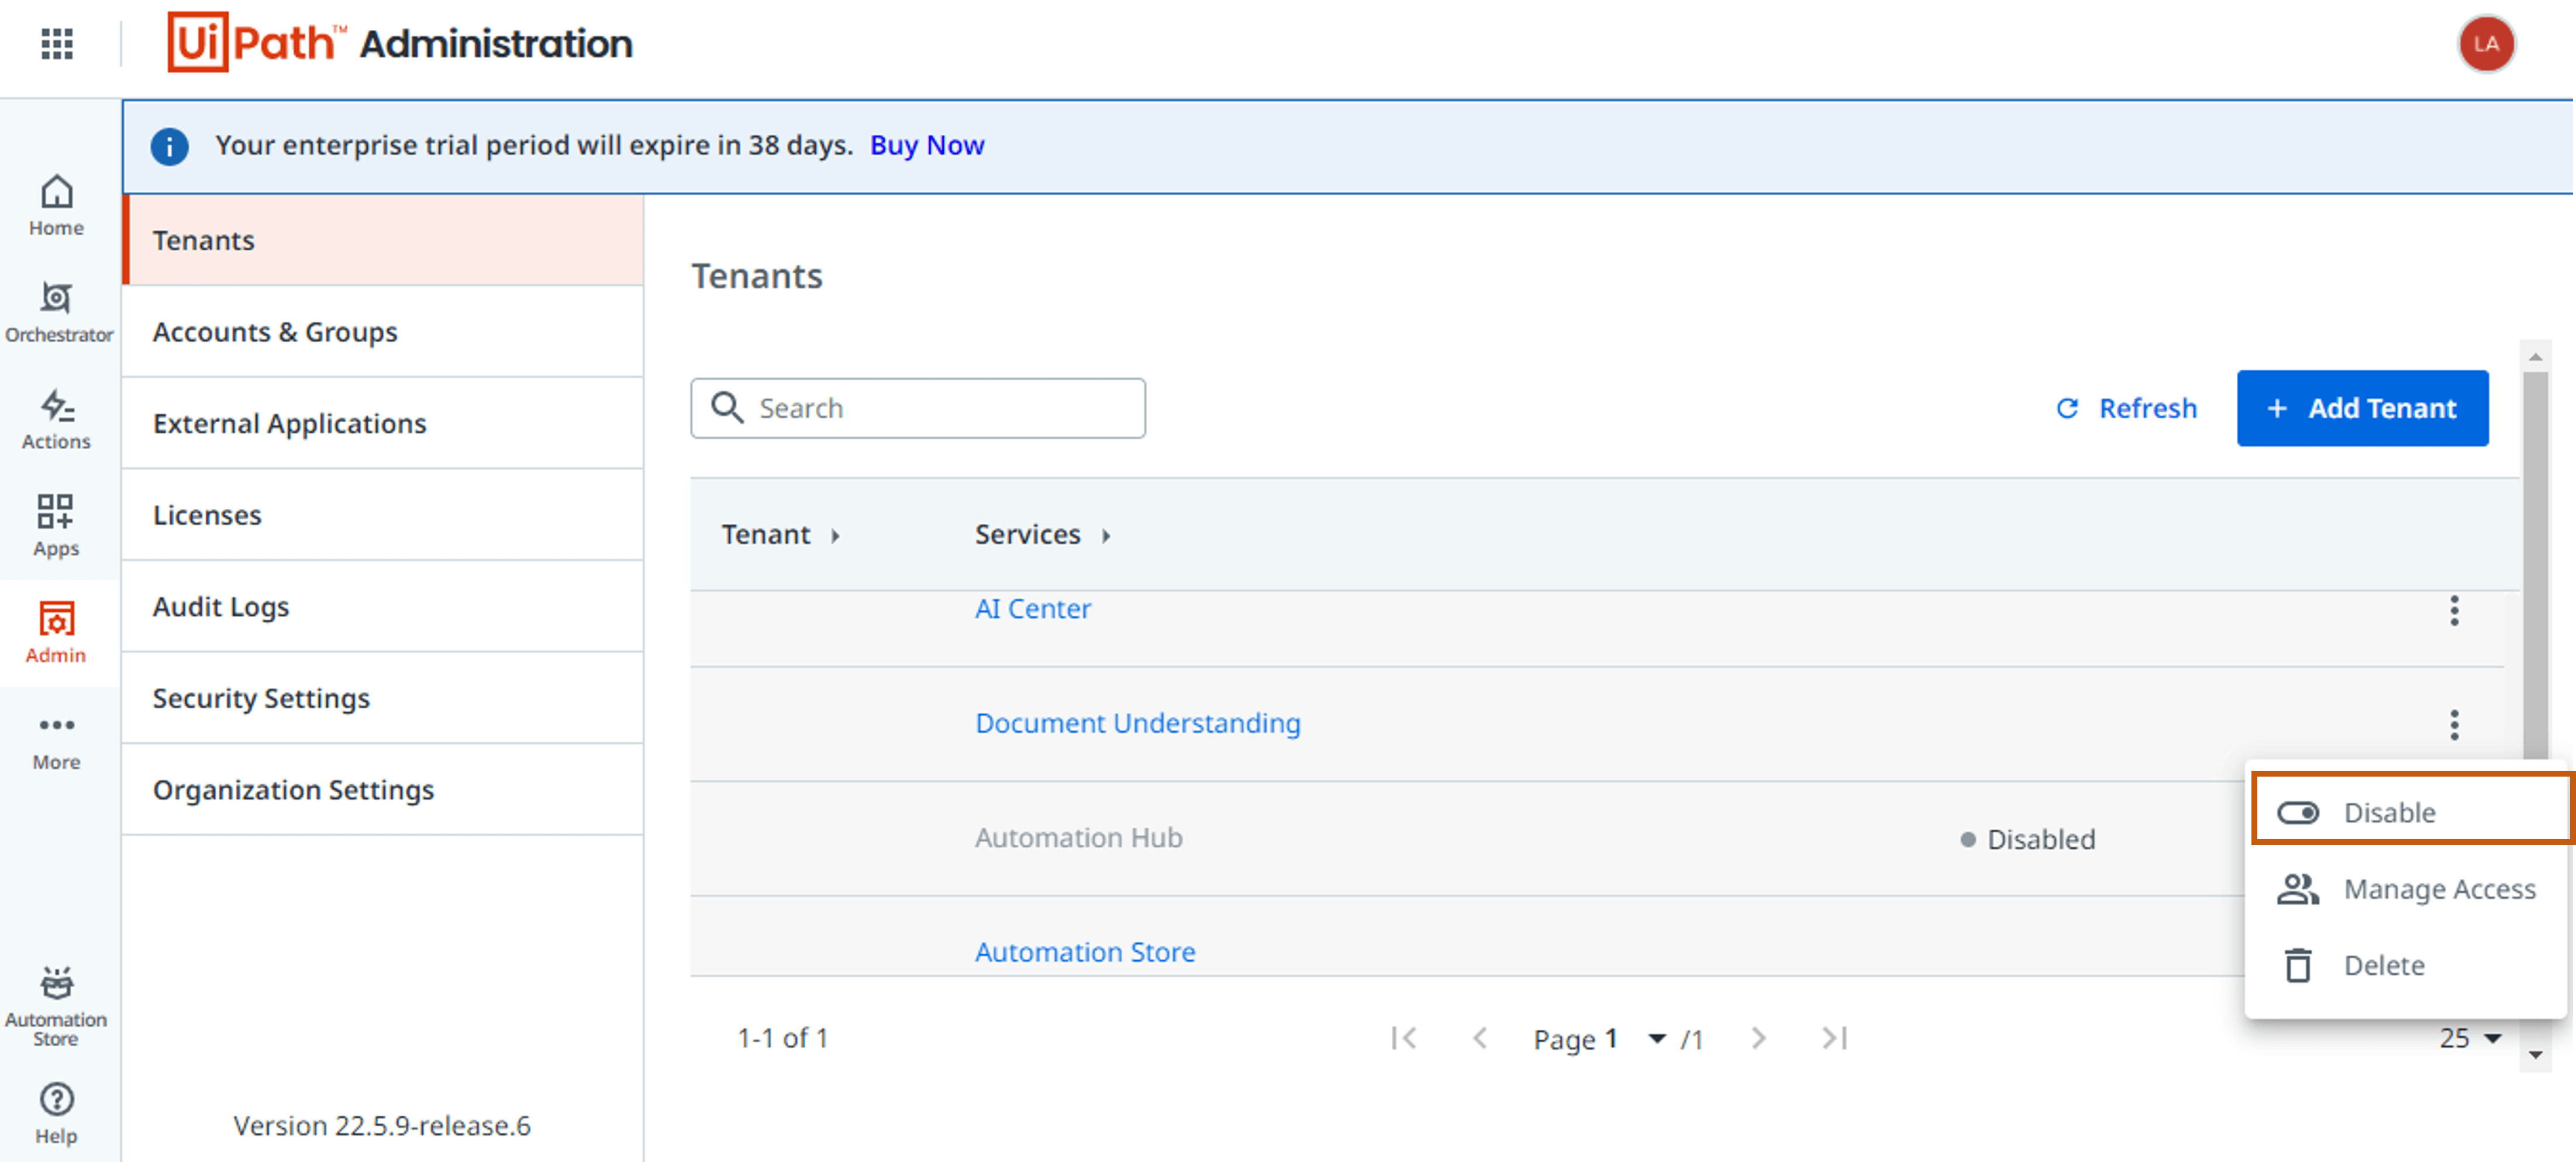Open the app launcher grid icon

pyautogui.click(x=57, y=44)
